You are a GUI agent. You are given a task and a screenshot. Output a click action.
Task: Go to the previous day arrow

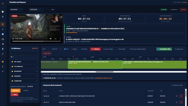(26, 9)
